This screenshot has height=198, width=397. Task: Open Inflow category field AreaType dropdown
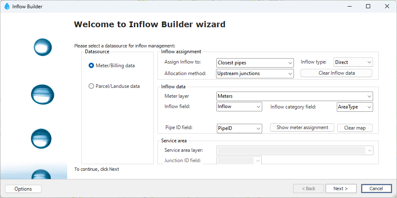click(x=355, y=107)
